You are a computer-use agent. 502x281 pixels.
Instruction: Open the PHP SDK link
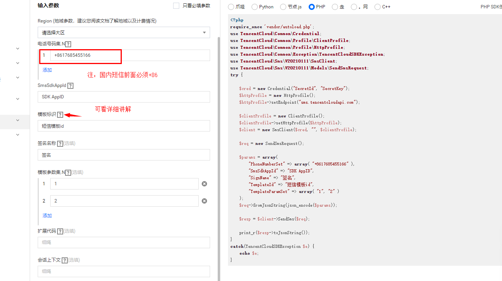[x=491, y=7]
